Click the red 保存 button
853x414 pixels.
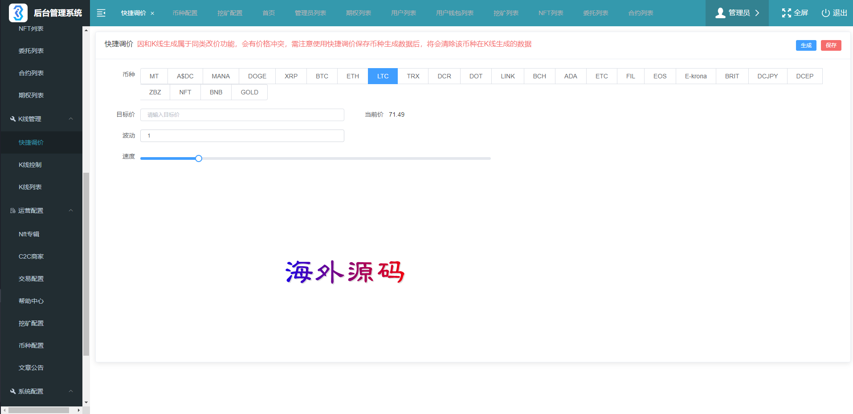831,45
